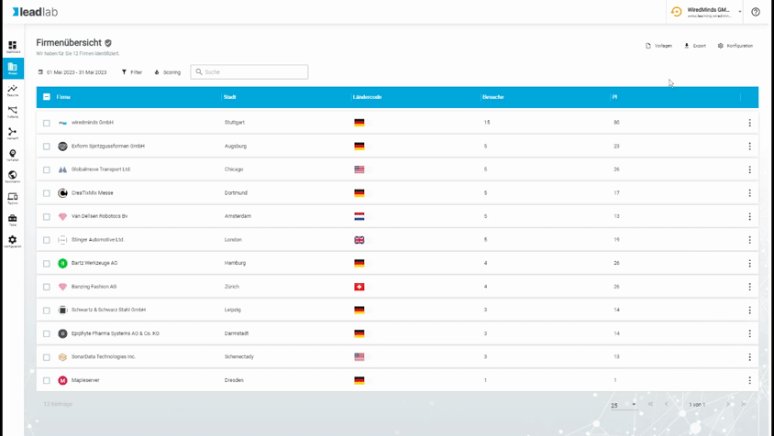Click the help question mark icon
Image resolution: width=774 pixels, height=436 pixels.
coord(756,12)
